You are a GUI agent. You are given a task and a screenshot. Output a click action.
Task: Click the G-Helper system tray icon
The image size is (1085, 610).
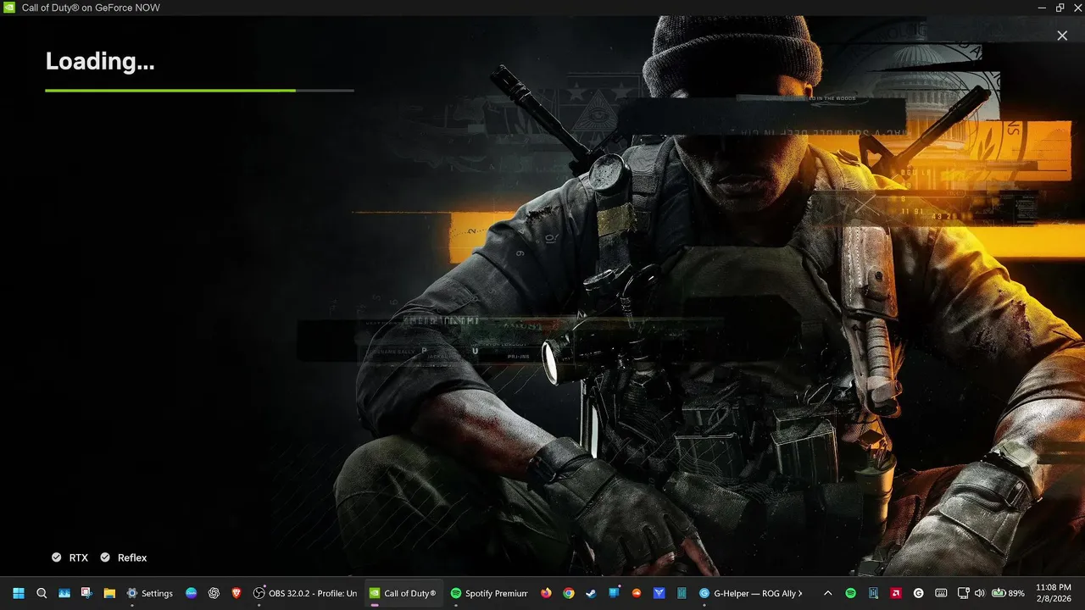click(x=919, y=593)
